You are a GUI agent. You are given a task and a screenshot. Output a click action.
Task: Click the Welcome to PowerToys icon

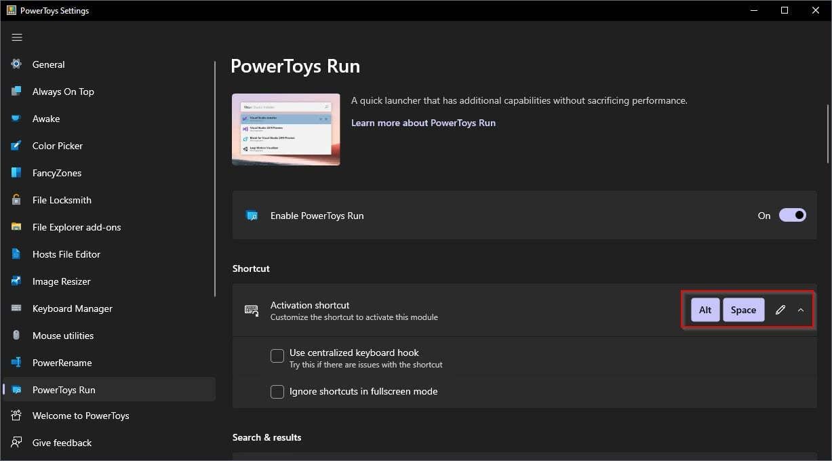17,416
